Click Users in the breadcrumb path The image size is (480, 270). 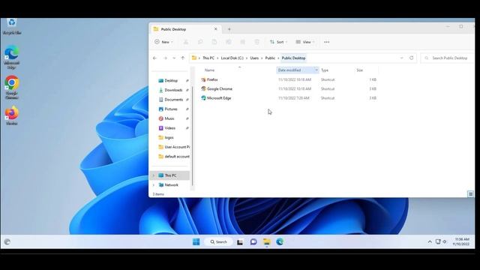(254, 58)
